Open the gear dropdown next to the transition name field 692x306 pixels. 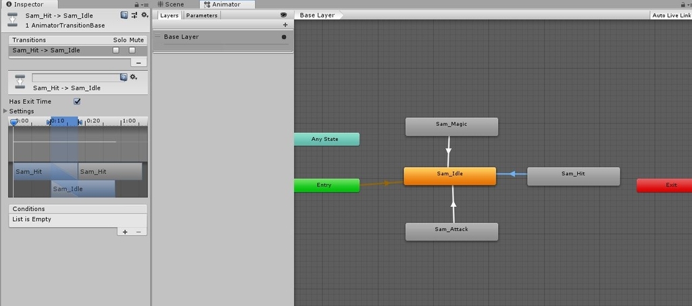(133, 78)
